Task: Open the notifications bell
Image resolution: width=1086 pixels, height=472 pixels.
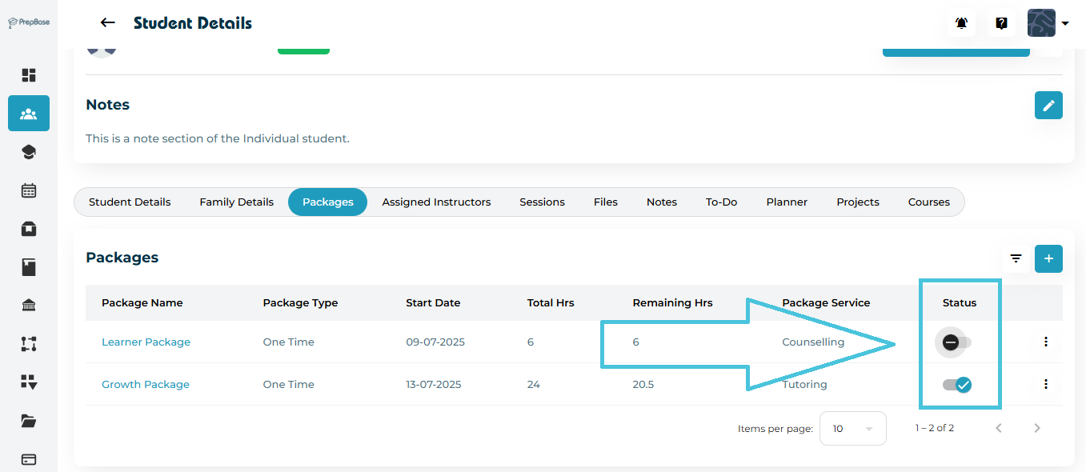Action: (x=961, y=23)
